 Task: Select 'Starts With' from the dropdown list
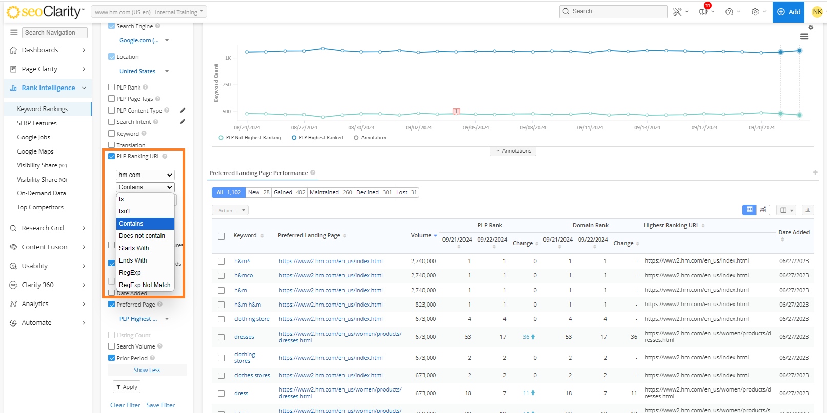134,248
